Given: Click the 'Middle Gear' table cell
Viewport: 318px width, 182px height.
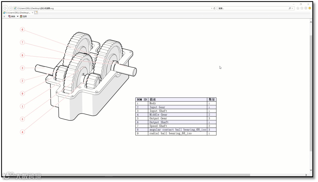Looking at the screenshot, I should pos(178,115).
